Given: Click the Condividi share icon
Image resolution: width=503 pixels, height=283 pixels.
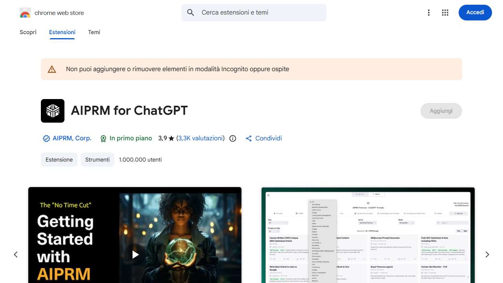Looking at the screenshot, I should (x=248, y=138).
